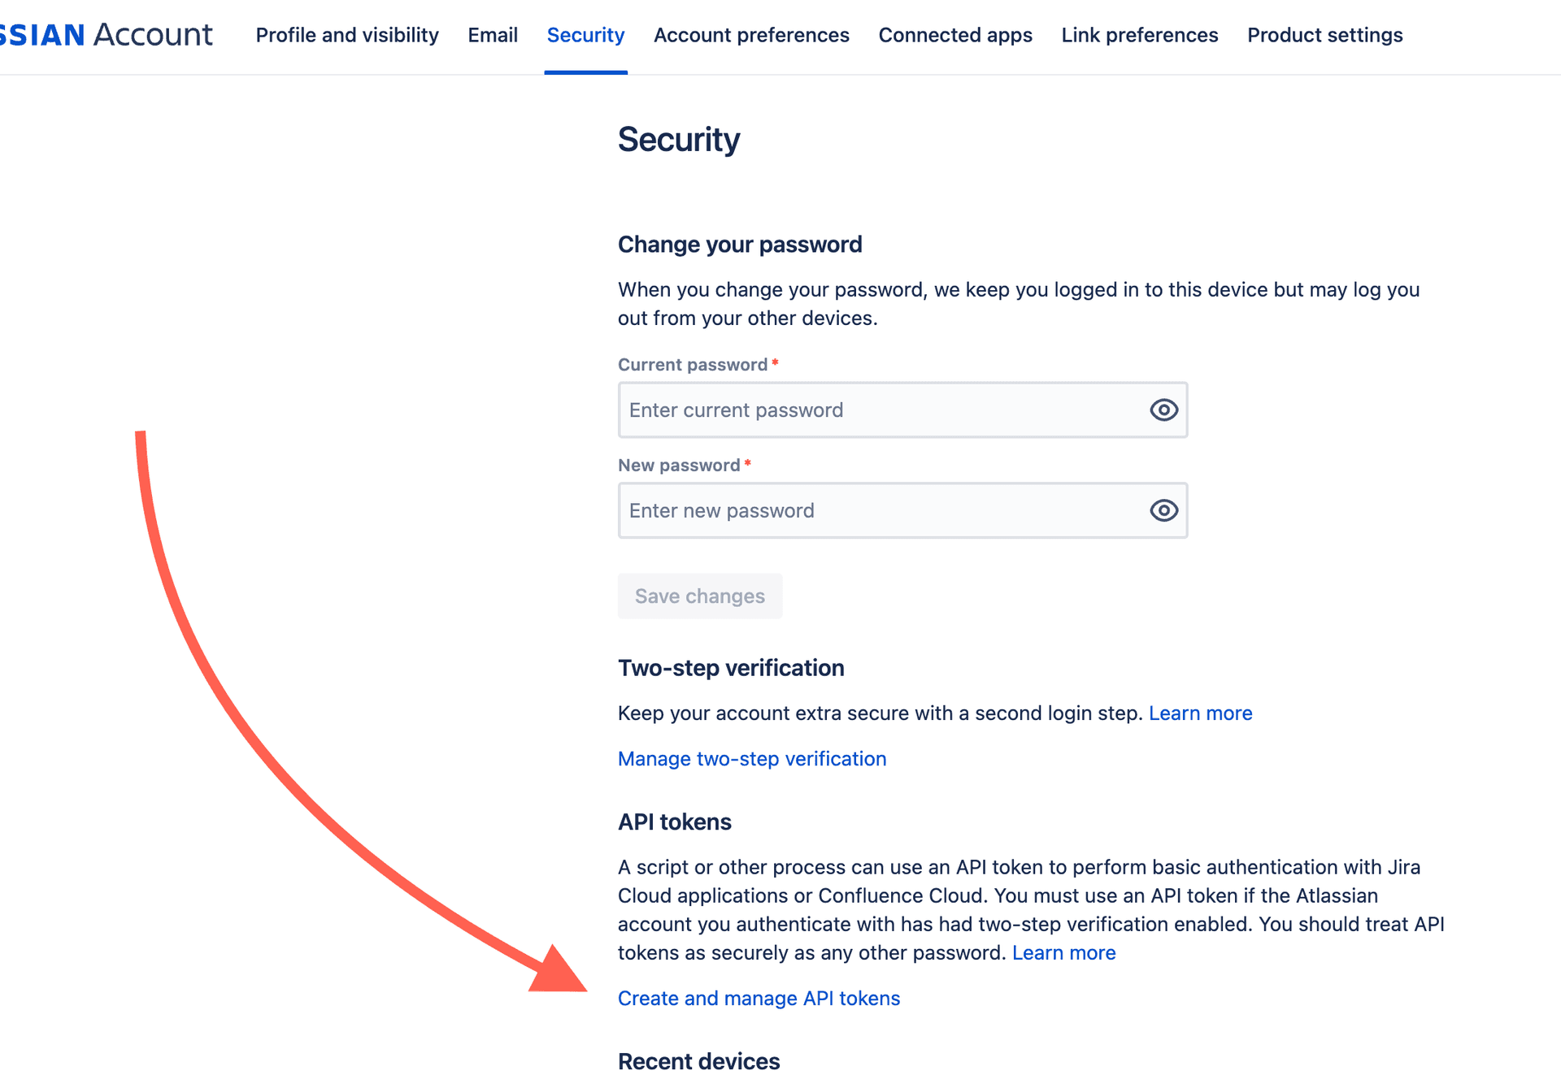Learn more about API tokens

1064,952
